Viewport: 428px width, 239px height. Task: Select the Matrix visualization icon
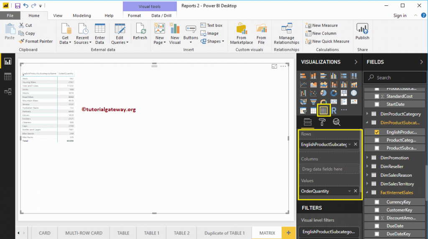click(x=323, y=110)
